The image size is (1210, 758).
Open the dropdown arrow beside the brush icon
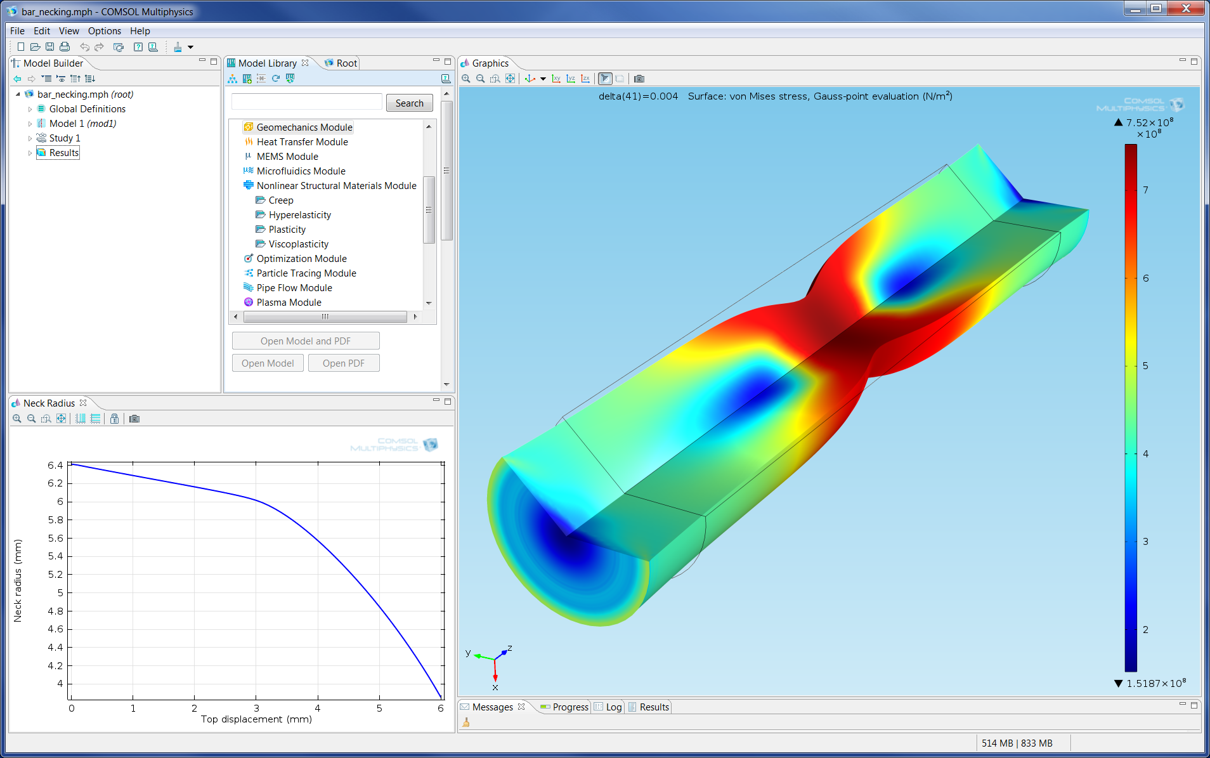[x=190, y=47]
